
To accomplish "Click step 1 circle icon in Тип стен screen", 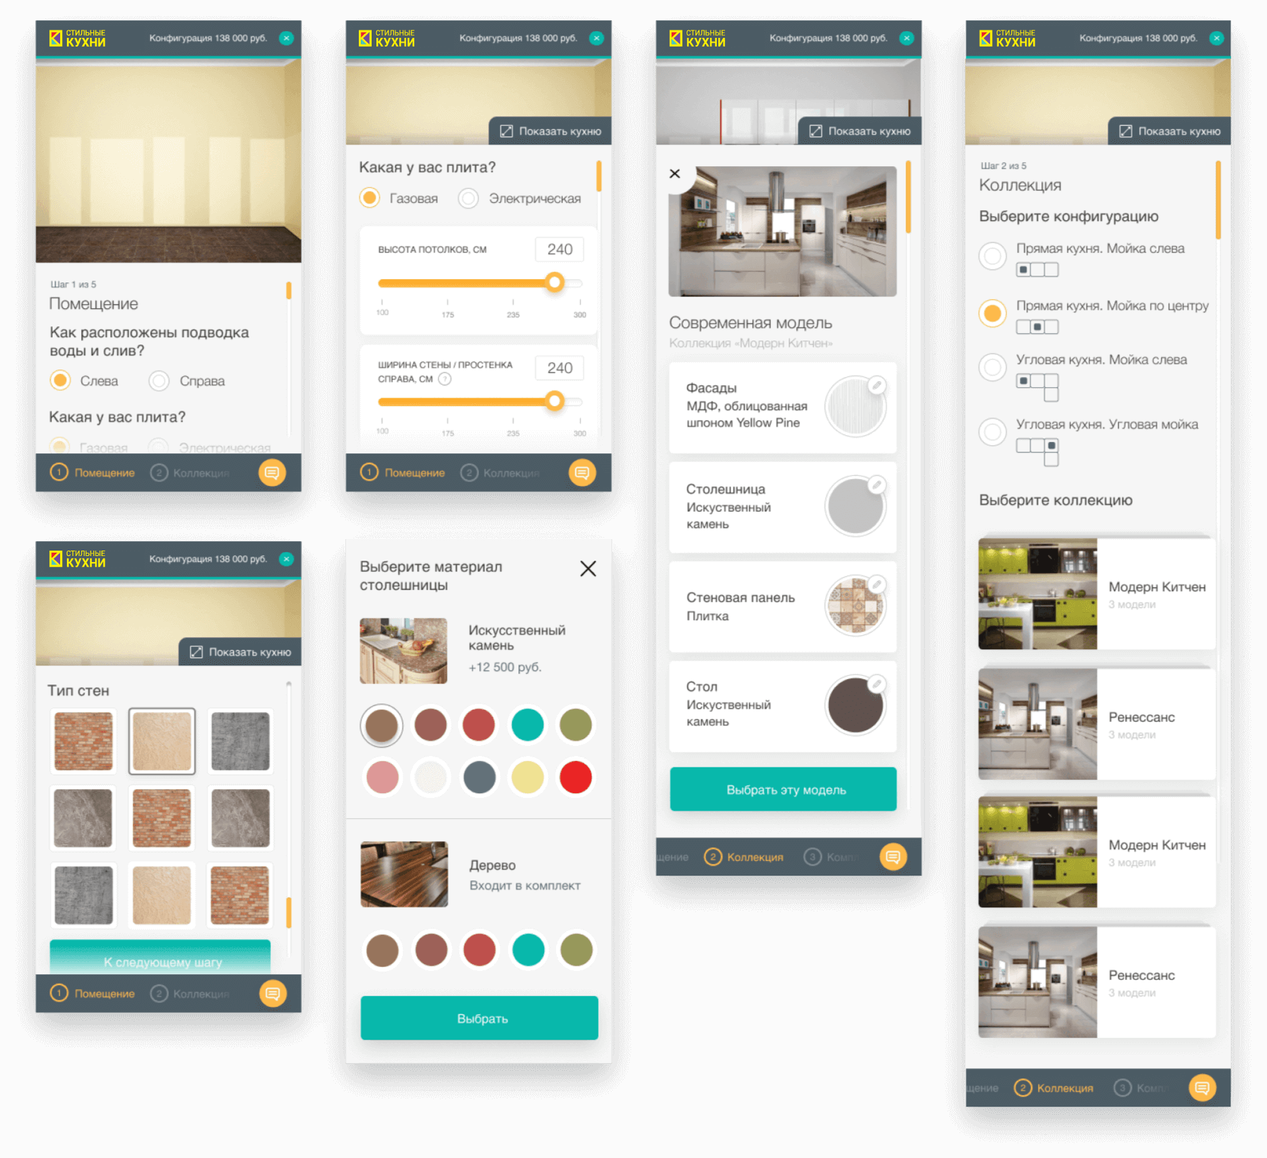I will click(x=59, y=993).
